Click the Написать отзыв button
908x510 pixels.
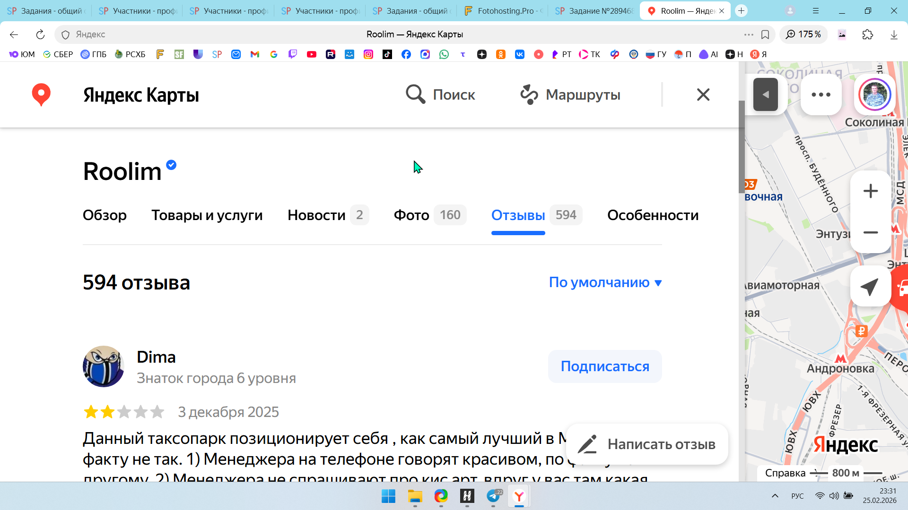647,444
